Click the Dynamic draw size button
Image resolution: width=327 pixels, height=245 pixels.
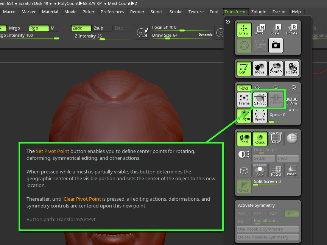click(x=205, y=35)
